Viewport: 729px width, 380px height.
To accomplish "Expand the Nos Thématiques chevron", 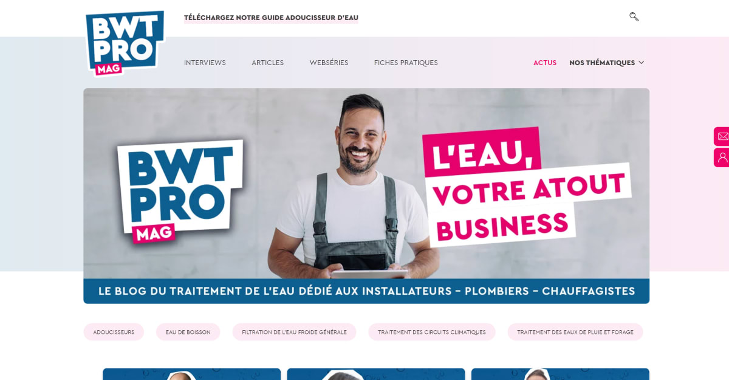I will pyautogui.click(x=641, y=63).
